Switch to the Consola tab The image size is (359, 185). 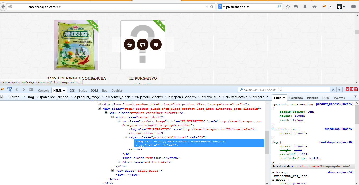[44, 91]
